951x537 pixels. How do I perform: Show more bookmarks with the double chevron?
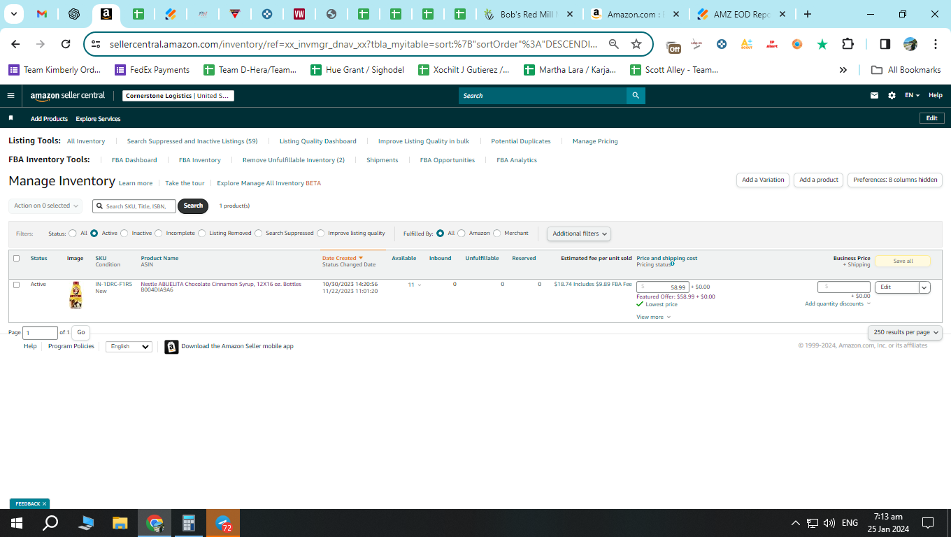click(843, 70)
